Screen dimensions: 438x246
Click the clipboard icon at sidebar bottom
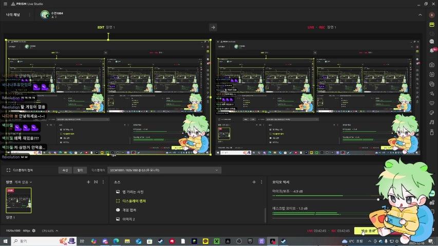click(432, 132)
